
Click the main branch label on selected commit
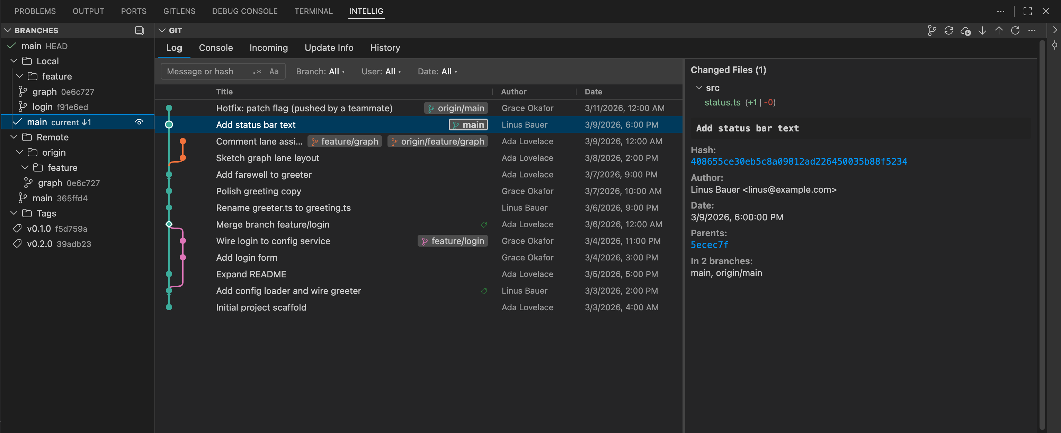468,125
